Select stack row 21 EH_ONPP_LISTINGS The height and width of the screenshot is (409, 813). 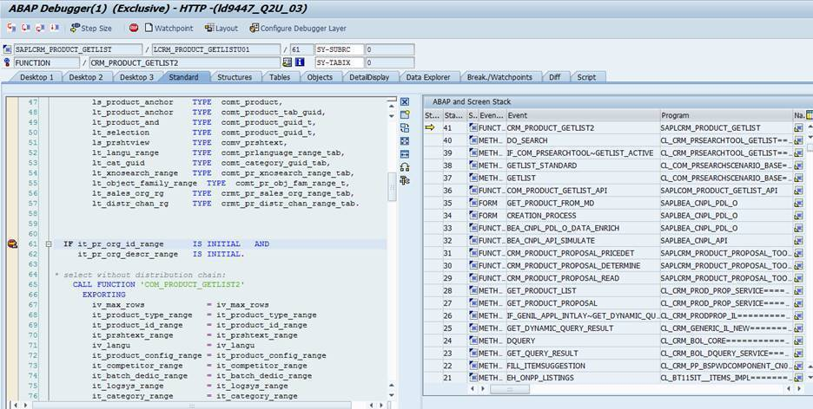(x=608, y=378)
